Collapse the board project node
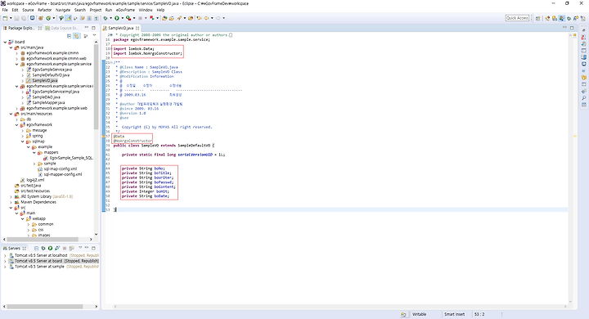The width and height of the screenshot is (589, 319). pyautogui.click(x=5, y=42)
